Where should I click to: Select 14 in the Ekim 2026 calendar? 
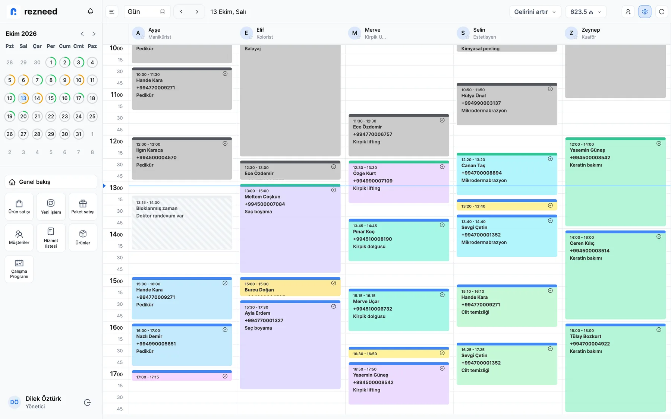(37, 98)
